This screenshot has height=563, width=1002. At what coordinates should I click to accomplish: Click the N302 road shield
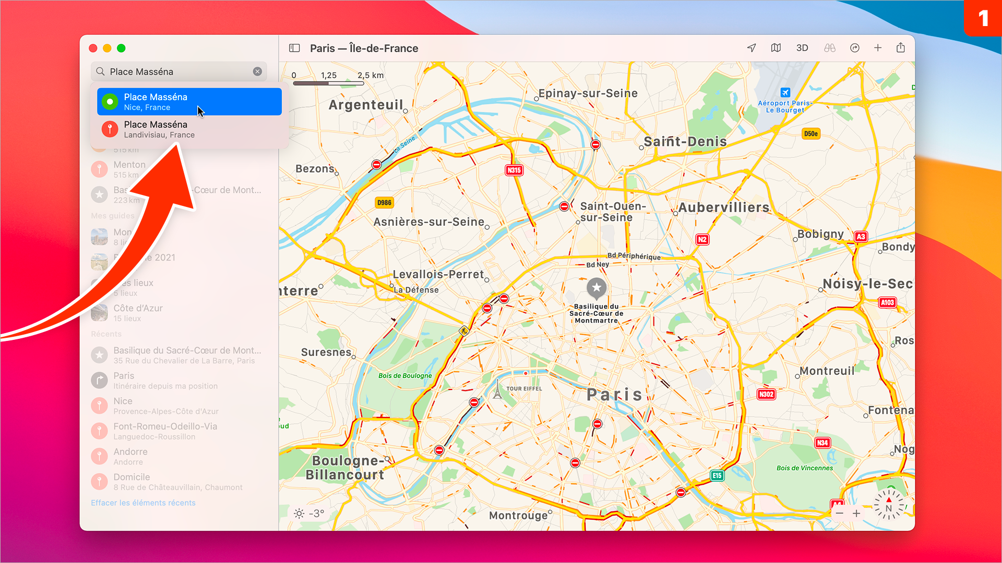click(766, 394)
